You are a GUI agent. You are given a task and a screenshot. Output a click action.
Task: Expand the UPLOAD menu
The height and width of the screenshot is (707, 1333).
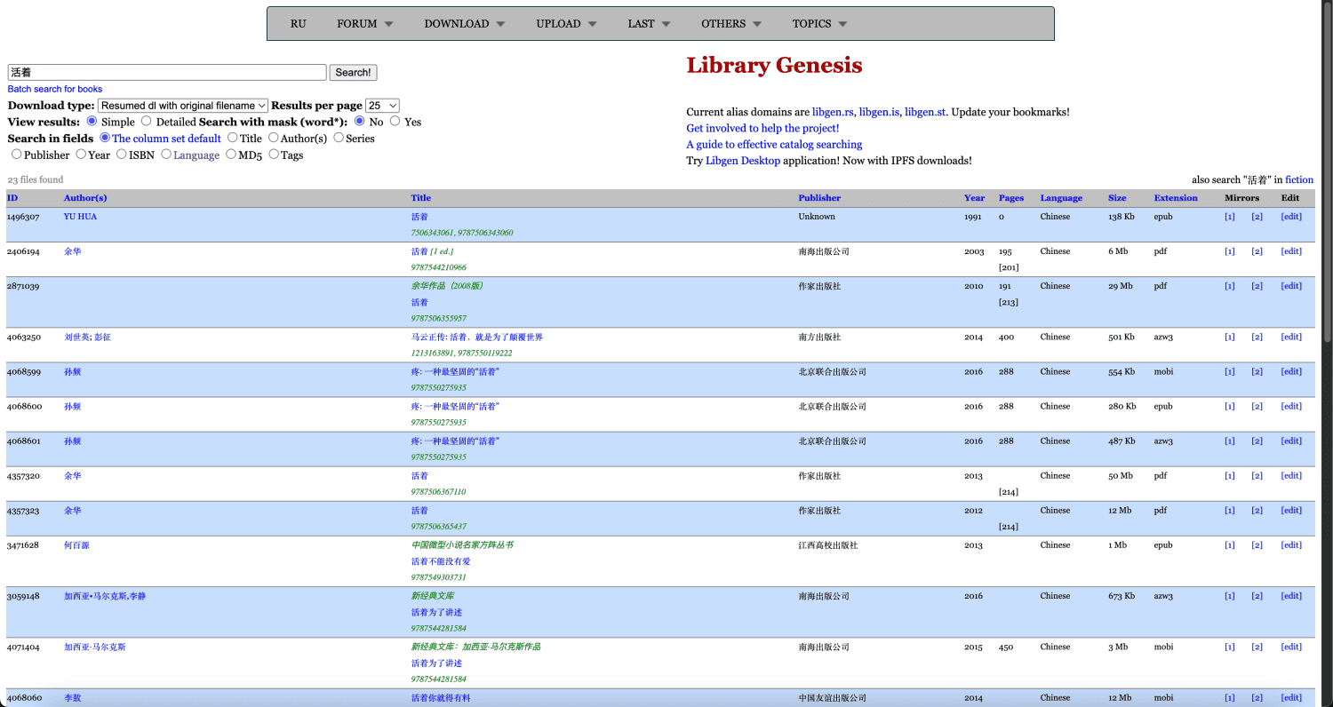click(566, 24)
